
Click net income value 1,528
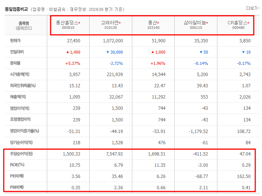(x=117, y=143)
